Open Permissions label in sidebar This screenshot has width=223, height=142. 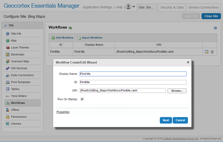(19, 117)
